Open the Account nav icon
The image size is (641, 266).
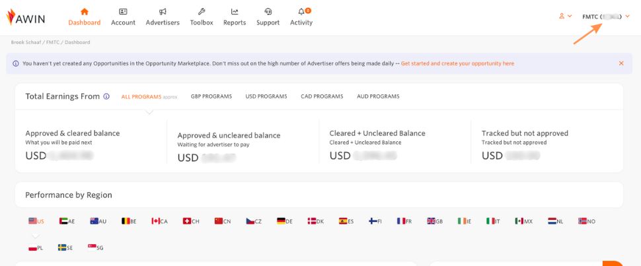(x=123, y=12)
